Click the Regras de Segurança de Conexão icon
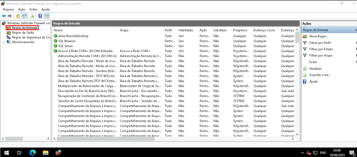 (9, 37)
